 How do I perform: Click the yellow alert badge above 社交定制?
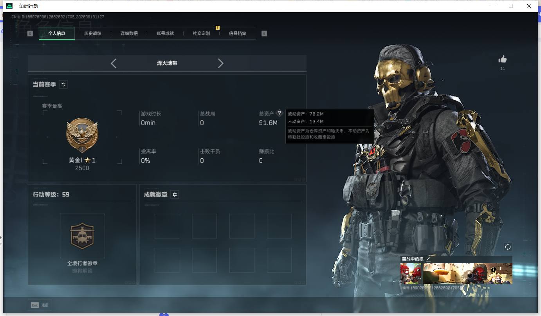click(218, 28)
